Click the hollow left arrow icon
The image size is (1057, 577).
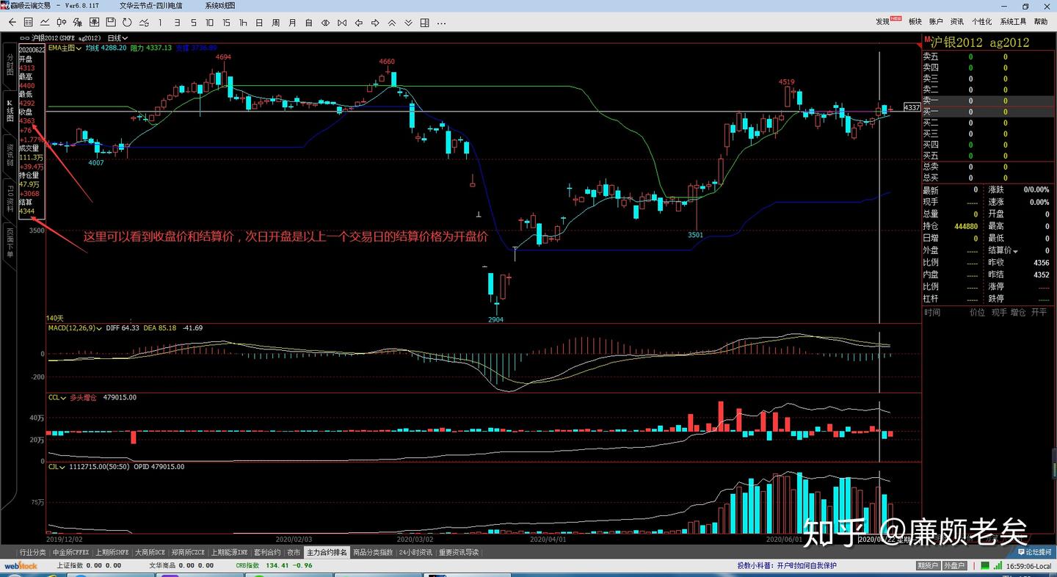[359, 23]
